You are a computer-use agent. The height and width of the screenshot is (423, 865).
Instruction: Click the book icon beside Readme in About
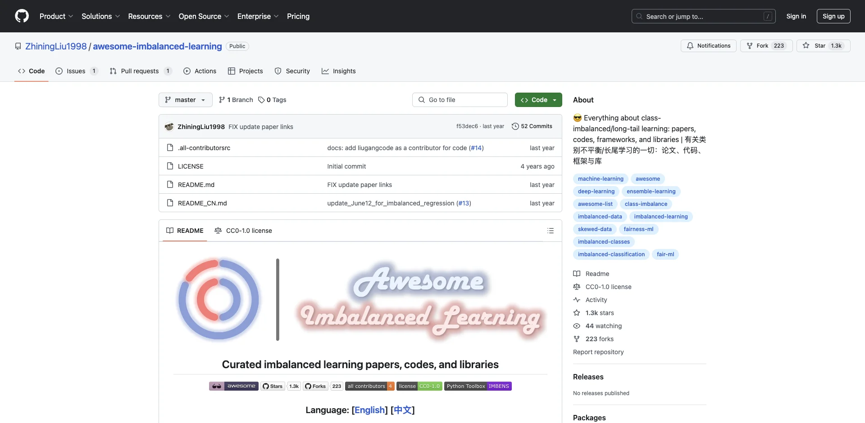click(577, 274)
